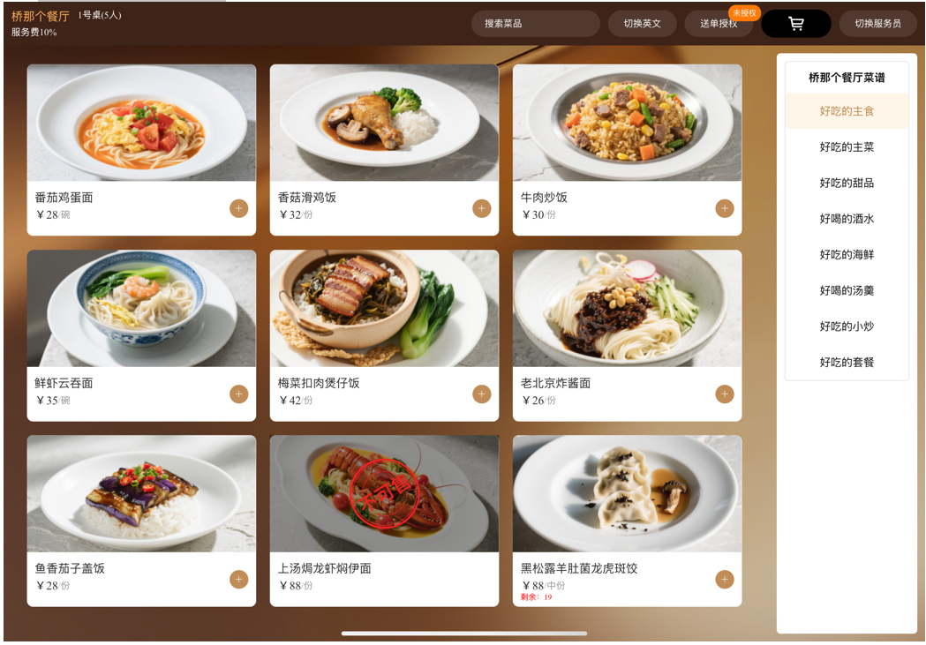Viewport: 926px width, 645px height.
Task: Add 黑松露羊肚菌龙虎斑饺 with plus icon
Action: point(725,580)
